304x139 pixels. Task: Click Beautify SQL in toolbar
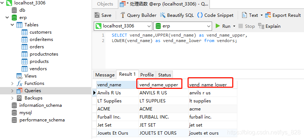coord(177,15)
